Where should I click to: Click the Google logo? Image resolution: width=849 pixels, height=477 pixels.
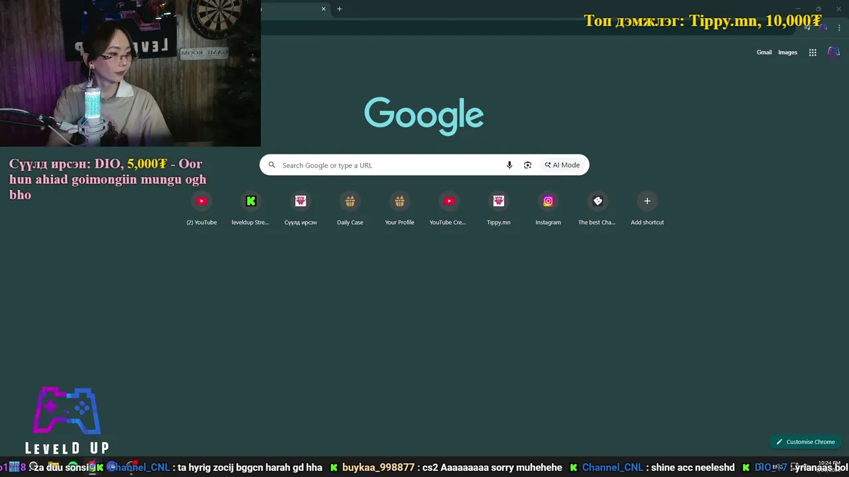[x=424, y=116]
